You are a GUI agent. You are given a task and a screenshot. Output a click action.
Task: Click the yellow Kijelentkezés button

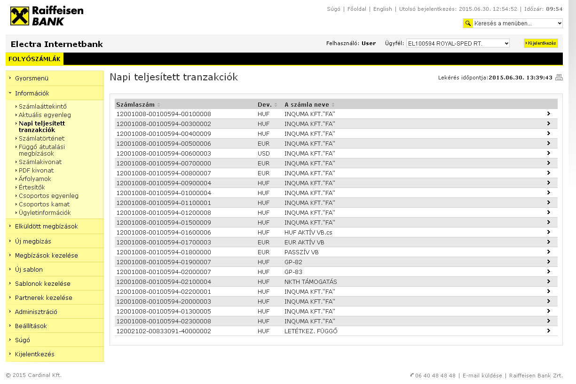[x=541, y=43]
